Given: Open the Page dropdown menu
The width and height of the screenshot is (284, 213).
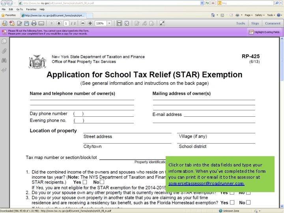Looking at the screenshot, I should point(248,15).
